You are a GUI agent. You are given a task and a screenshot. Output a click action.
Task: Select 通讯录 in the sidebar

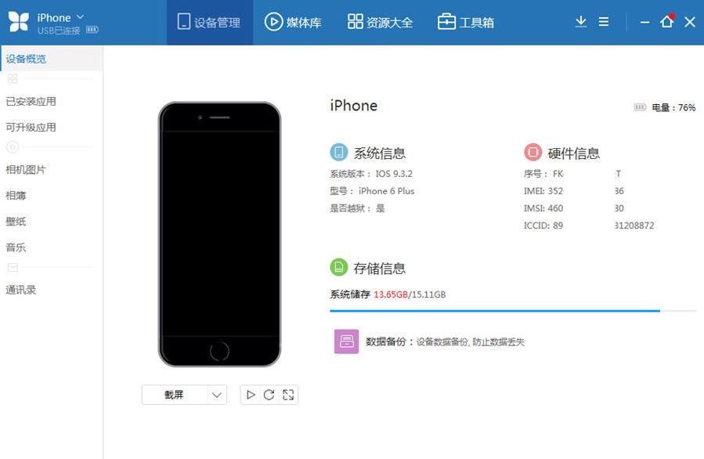20,290
